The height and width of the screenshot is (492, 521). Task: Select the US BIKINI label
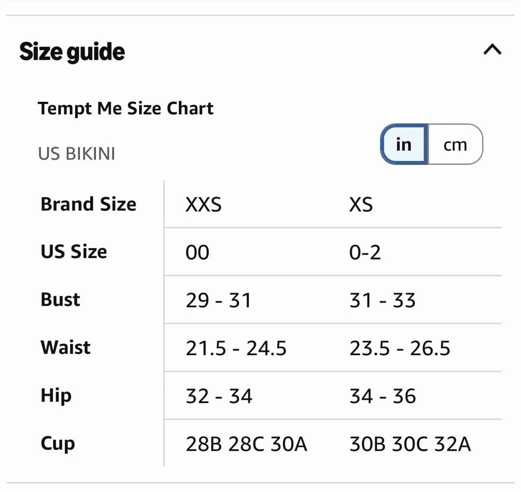tap(77, 154)
